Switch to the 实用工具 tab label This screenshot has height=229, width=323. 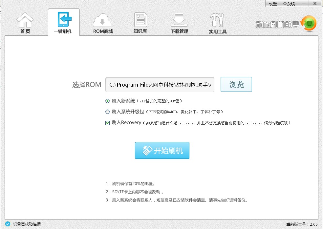click(x=218, y=31)
